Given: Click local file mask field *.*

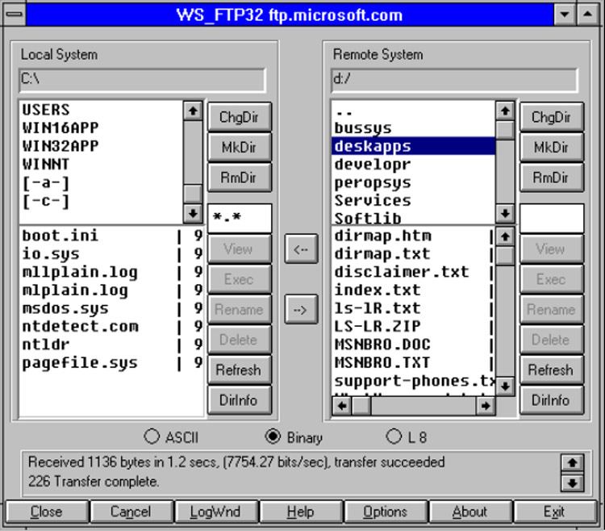Looking at the screenshot, I should tap(240, 218).
